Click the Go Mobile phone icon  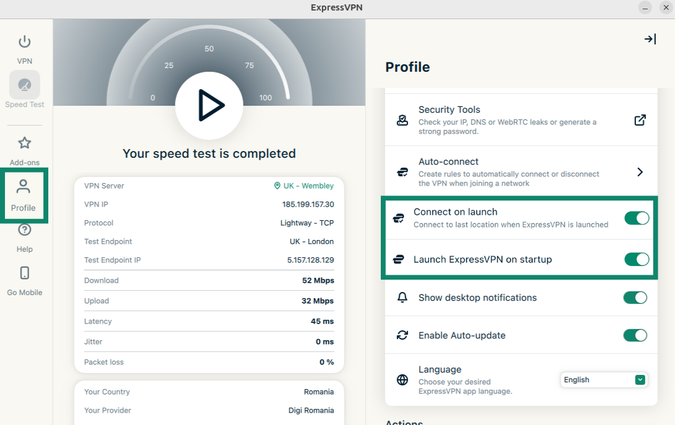coord(25,273)
